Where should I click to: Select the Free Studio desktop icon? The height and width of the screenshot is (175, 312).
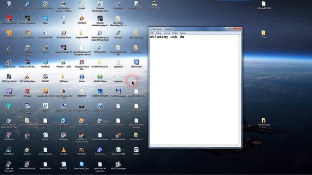click(9, 137)
